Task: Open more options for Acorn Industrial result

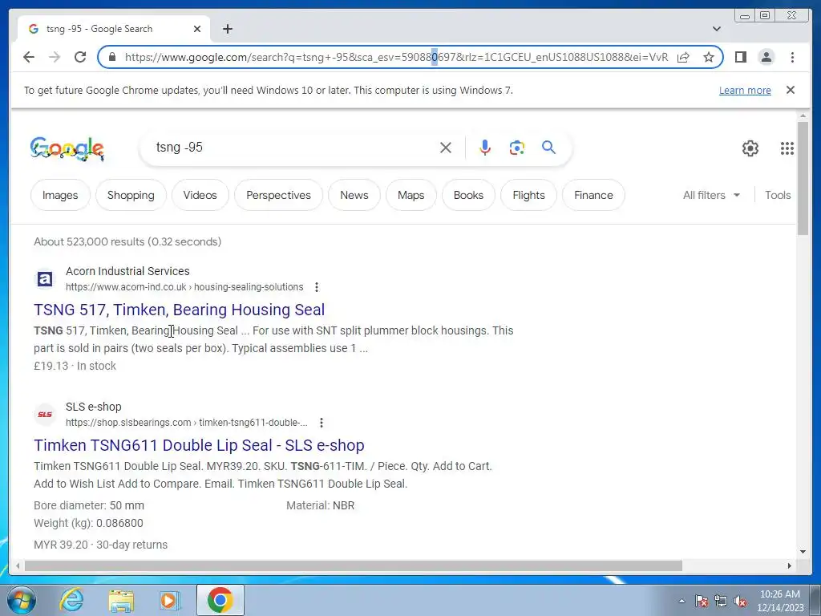Action: (x=316, y=287)
